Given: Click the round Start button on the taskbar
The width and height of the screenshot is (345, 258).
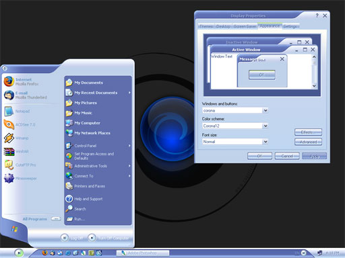Looking at the screenshot, I should pyautogui.click(x=19, y=253).
